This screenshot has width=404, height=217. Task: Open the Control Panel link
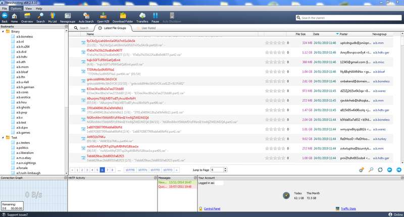pos(212,208)
